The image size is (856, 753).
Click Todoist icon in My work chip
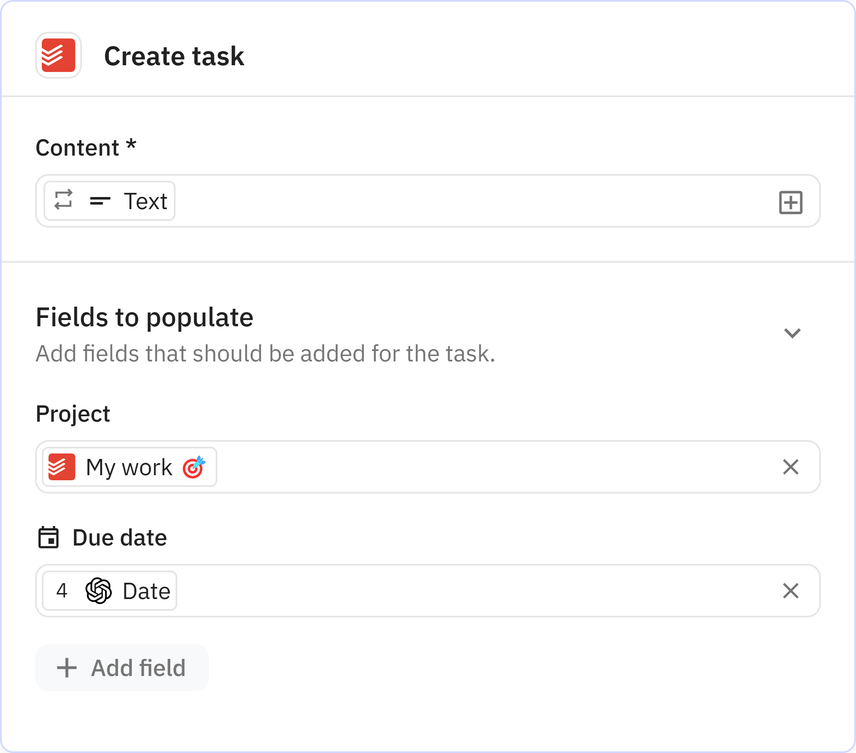[x=61, y=466]
